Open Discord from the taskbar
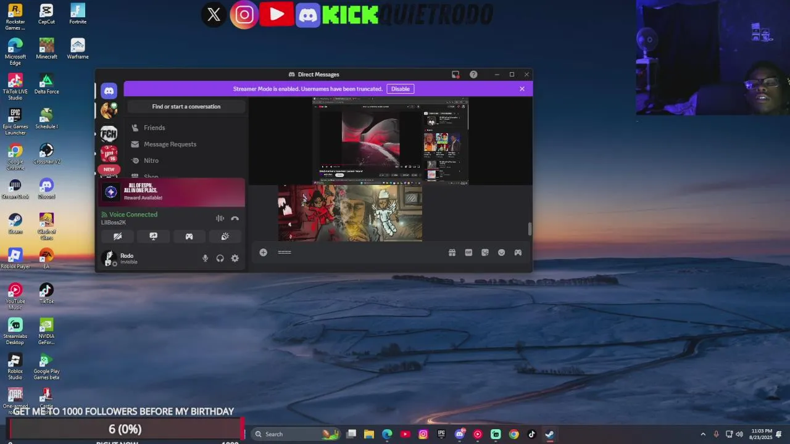This screenshot has height=444, width=790. pyautogui.click(x=459, y=434)
